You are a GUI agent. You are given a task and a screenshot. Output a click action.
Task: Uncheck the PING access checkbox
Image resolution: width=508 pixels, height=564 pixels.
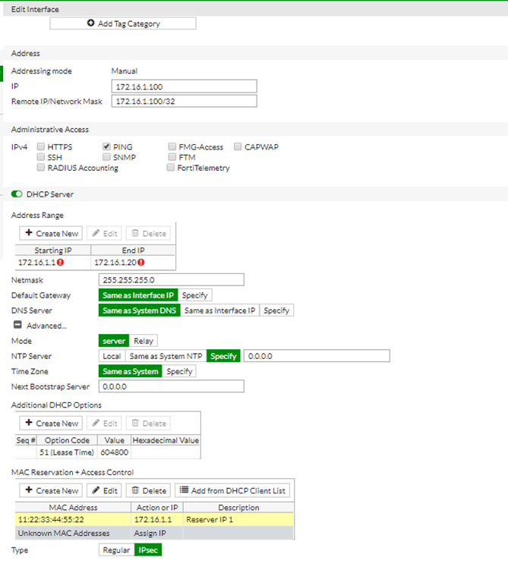click(x=106, y=147)
